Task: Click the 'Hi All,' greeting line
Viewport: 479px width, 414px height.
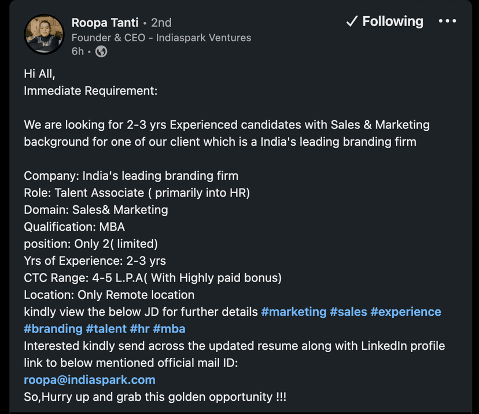Action: pos(39,74)
